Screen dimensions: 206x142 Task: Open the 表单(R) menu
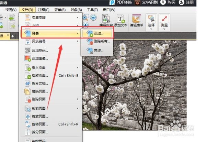(60, 10)
